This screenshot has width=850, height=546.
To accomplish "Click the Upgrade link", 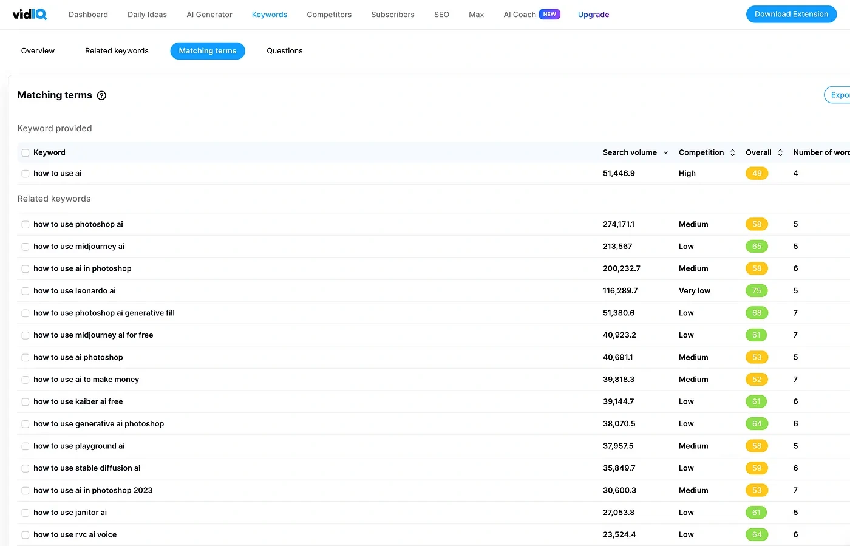I will pyautogui.click(x=593, y=14).
